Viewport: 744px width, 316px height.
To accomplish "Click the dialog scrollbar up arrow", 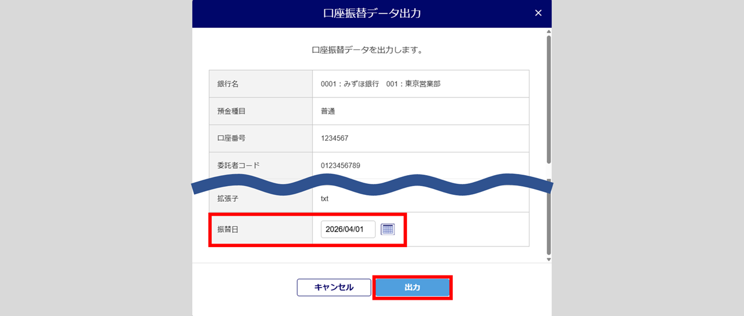I will pyautogui.click(x=548, y=32).
